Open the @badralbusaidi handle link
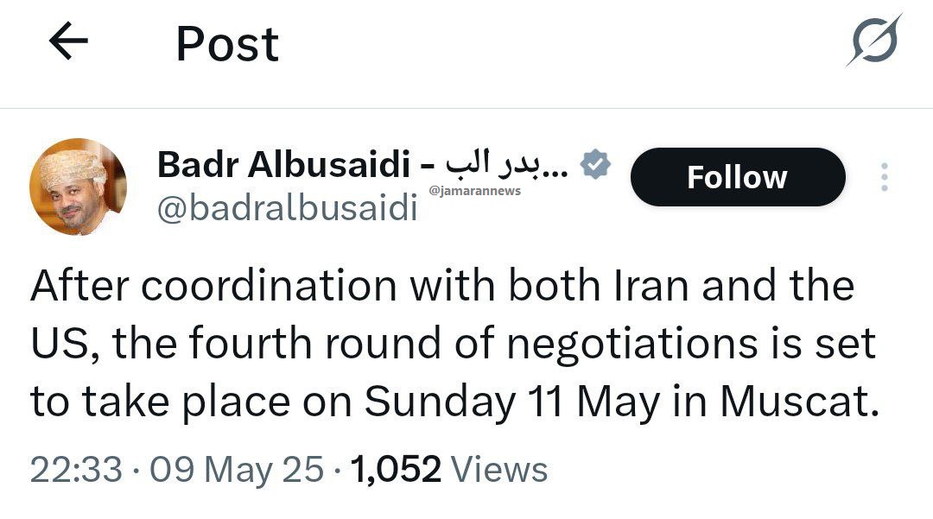Image resolution: width=933 pixels, height=519 pixels. click(287, 210)
